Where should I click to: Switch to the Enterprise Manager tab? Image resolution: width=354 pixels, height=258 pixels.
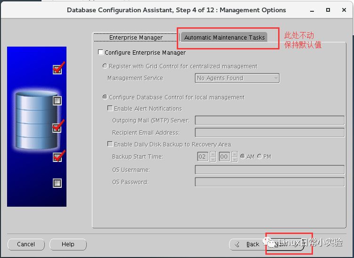pyautogui.click(x=136, y=38)
